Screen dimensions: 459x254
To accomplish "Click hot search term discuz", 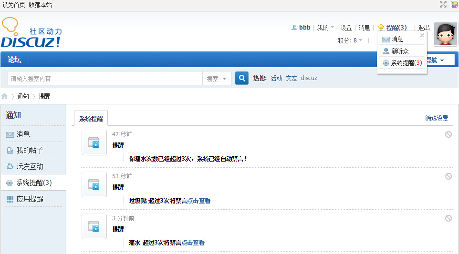I will coord(309,78).
